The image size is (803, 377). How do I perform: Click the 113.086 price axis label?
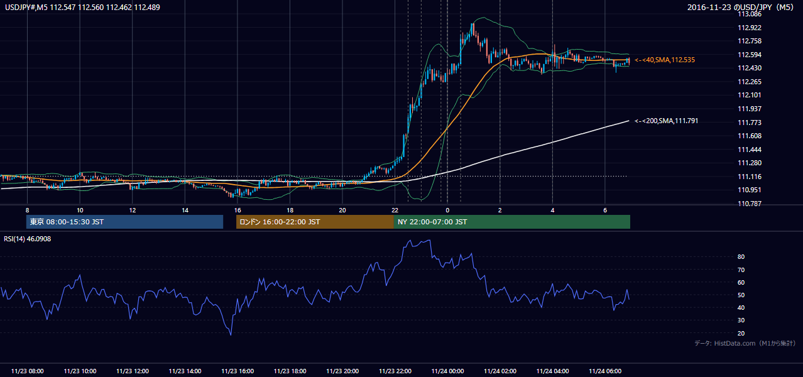pos(749,14)
